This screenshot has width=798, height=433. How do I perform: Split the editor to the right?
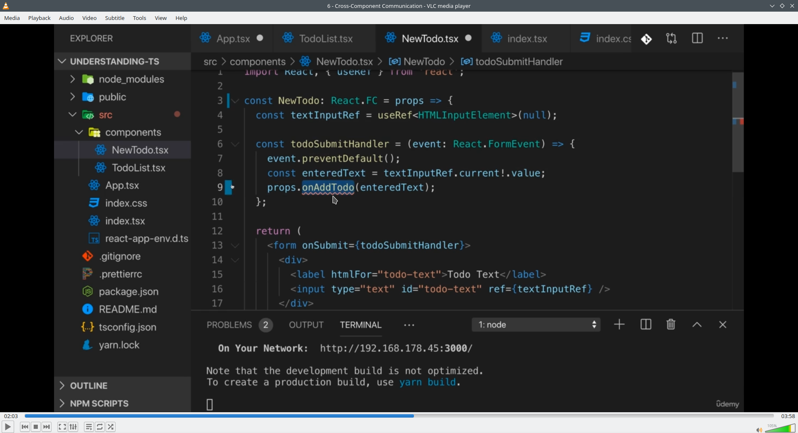(697, 39)
